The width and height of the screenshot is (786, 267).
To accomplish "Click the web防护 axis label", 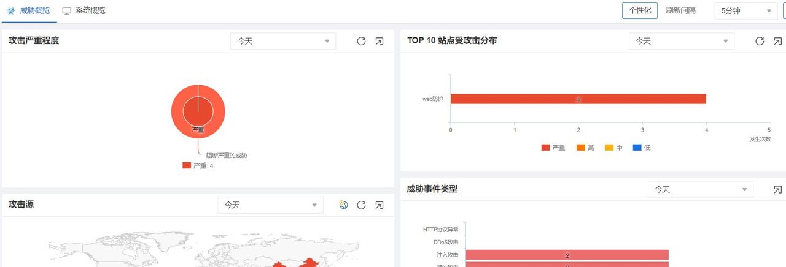I will click(432, 99).
